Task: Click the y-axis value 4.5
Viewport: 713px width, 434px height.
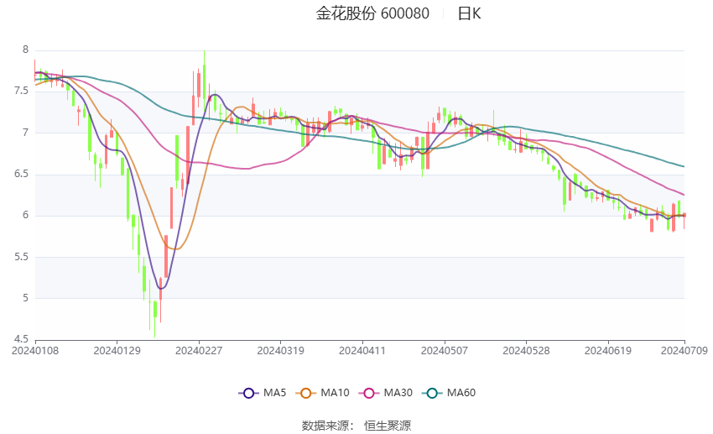Action: pyautogui.click(x=21, y=339)
